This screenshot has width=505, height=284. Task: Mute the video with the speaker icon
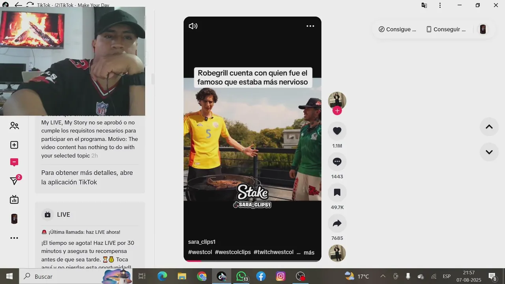click(193, 26)
